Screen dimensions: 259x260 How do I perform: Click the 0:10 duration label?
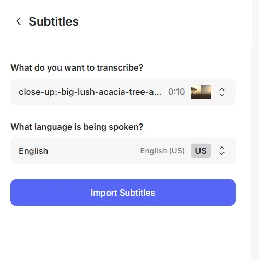coord(176,92)
